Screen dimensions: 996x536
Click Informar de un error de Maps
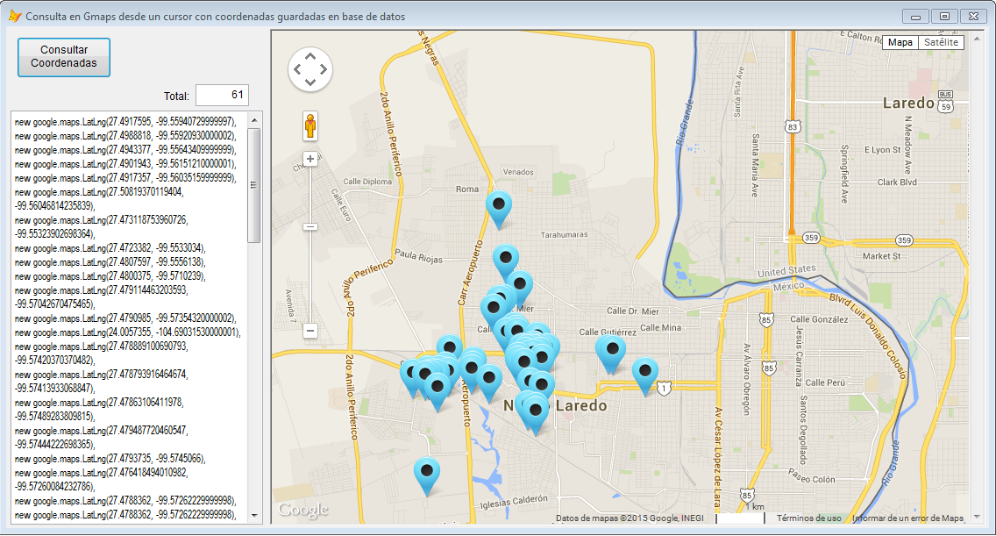tap(907, 518)
